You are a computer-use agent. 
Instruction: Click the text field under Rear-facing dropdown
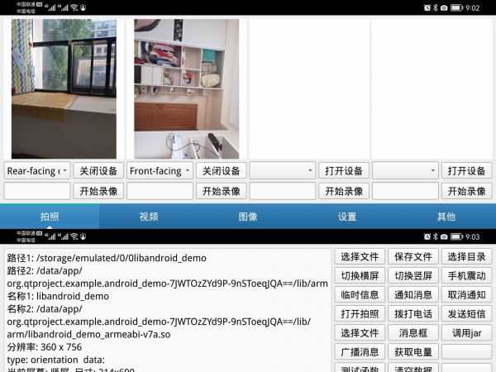(x=37, y=191)
